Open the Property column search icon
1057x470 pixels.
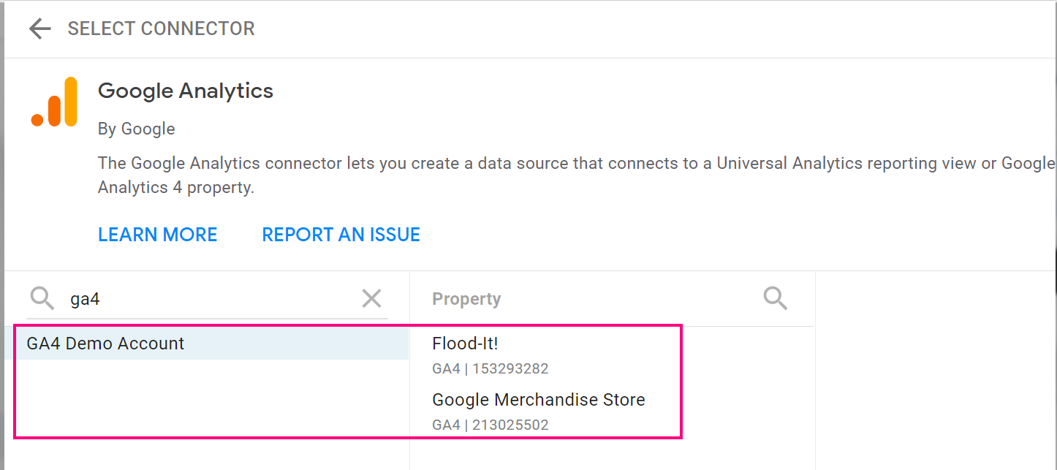pyautogui.click(x=775, y=298)
